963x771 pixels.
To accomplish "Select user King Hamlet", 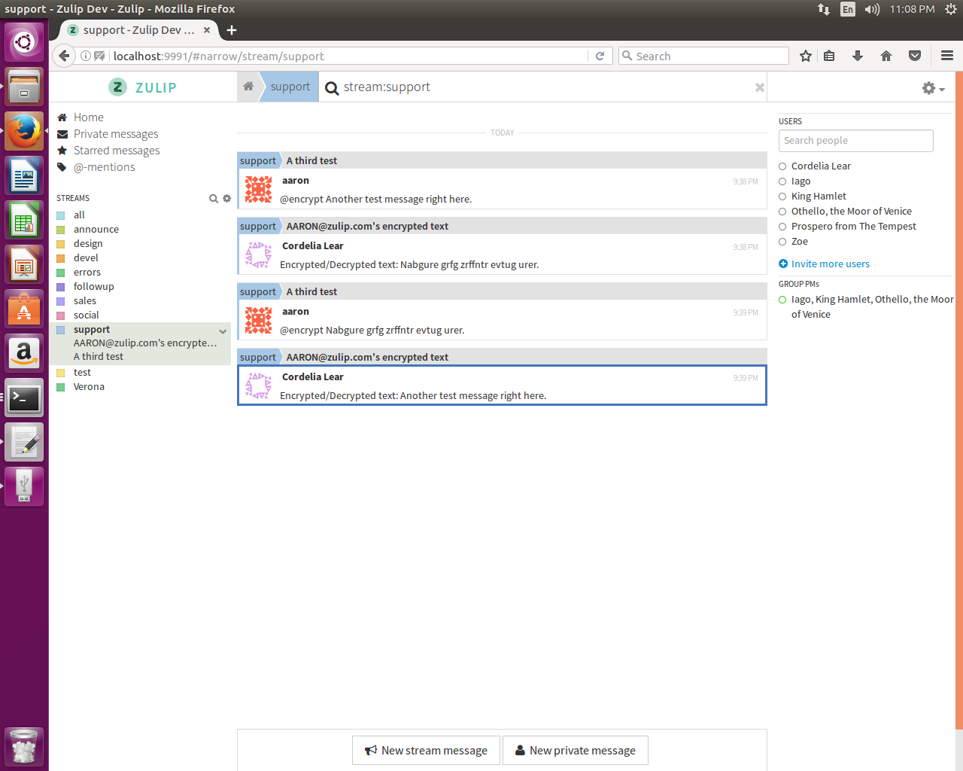I will [819, 197].
